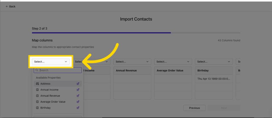Select Birthday from the property list
The height and width of the screenshot is (118, 272).
coord(46,108)
